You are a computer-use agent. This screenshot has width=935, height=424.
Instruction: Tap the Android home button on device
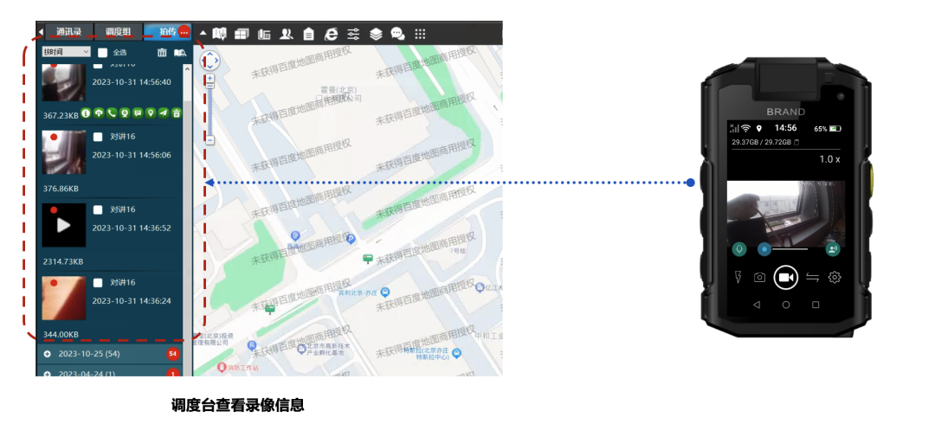click(786, 305)
